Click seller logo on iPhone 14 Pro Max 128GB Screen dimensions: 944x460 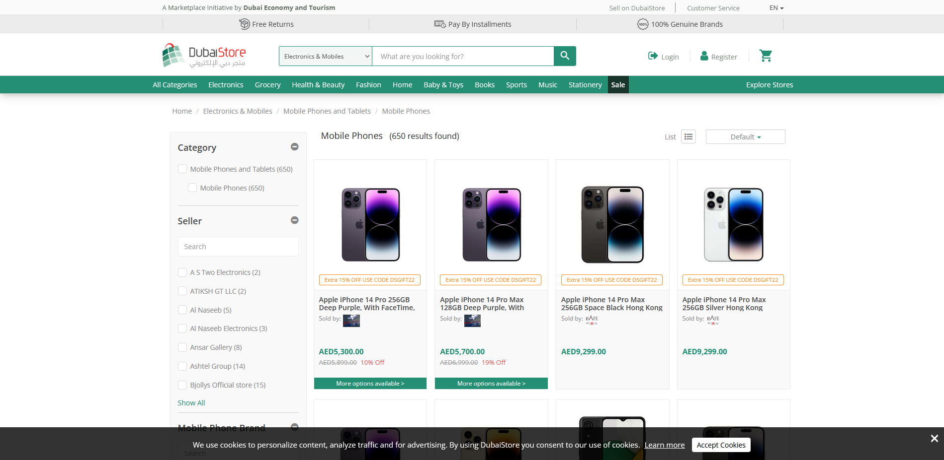pyautogui.click(x=472, y=321)
